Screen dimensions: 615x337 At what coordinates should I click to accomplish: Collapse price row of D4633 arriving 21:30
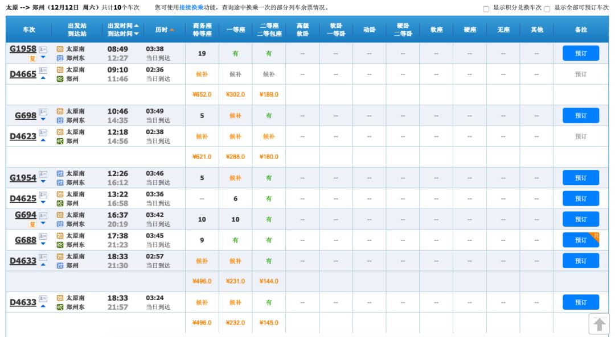point(43,265)
